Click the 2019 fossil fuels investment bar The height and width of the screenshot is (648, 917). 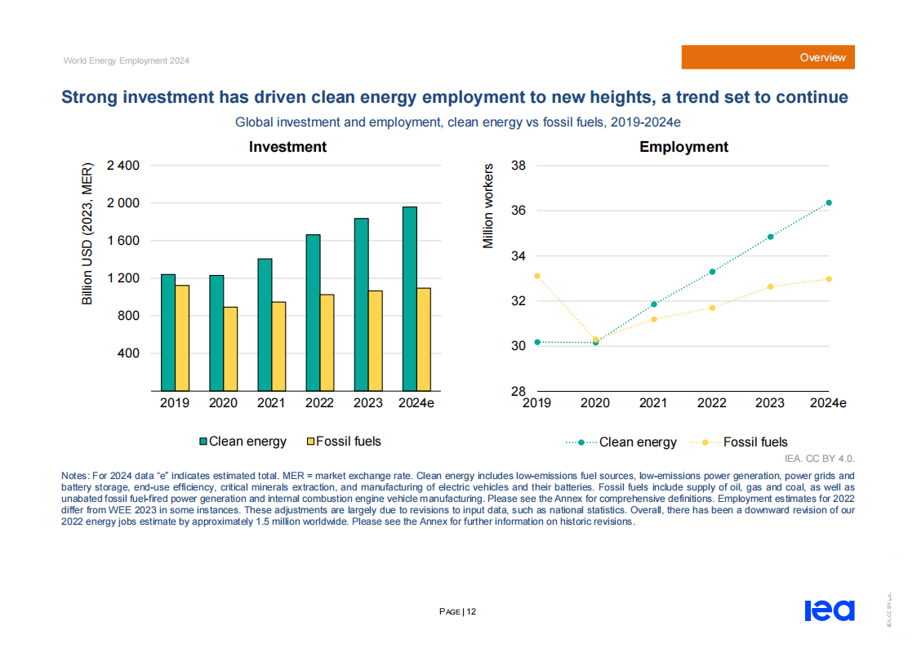point(182,339)
